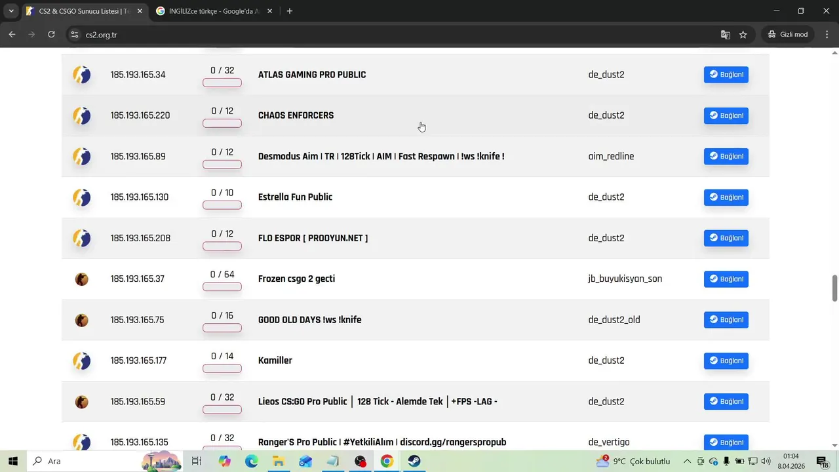Click the game icon in the Kamiller row
The width and height of the screenshot is (839, 472).
coord(81,361)
